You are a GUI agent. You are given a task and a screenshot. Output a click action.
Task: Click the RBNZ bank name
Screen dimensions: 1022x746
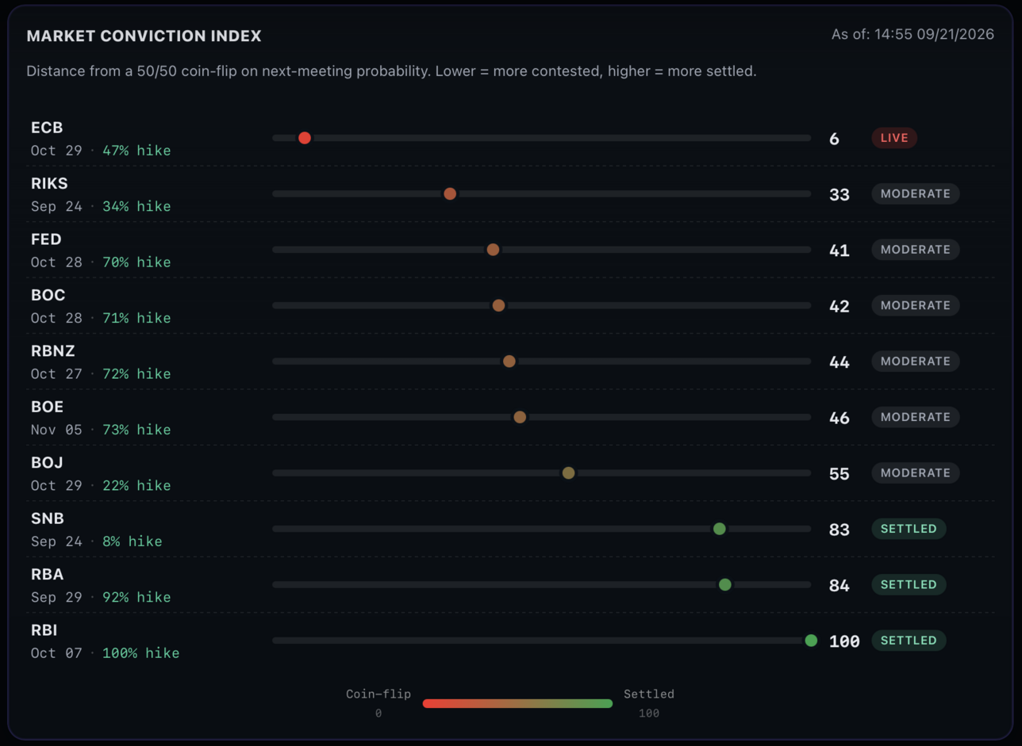pyautogui.click(x=52, y=351)
